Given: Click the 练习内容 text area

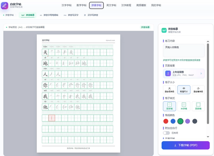Looking at the screenshot, I should click(x=184, y=51).
